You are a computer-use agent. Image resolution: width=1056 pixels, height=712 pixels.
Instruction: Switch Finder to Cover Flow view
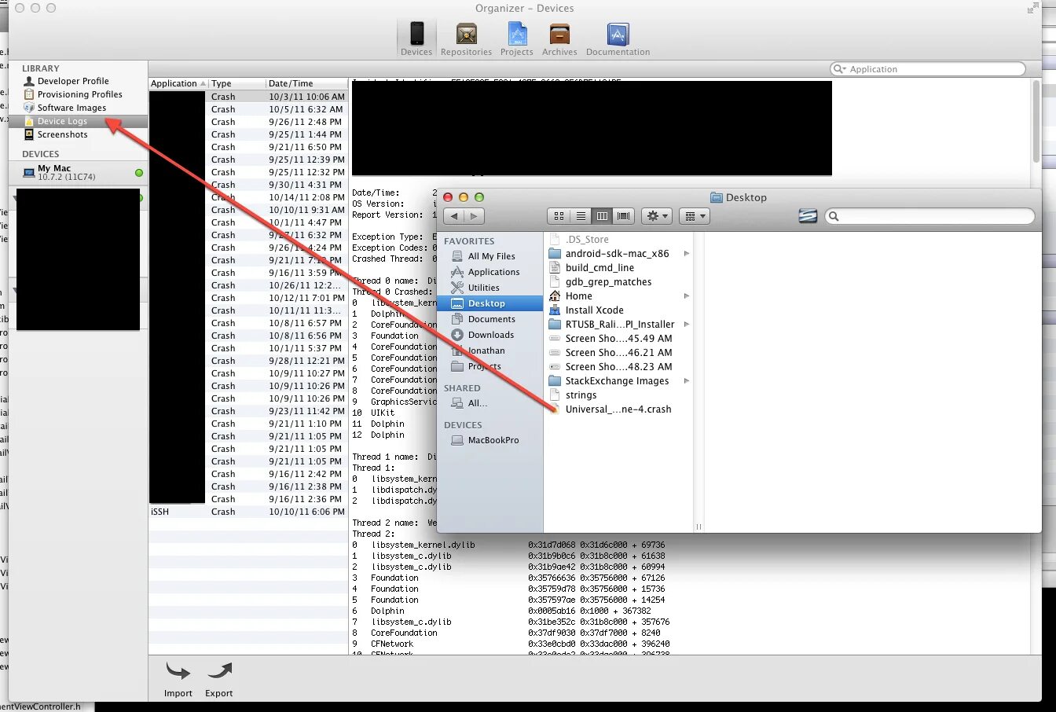tap(623, 216)
